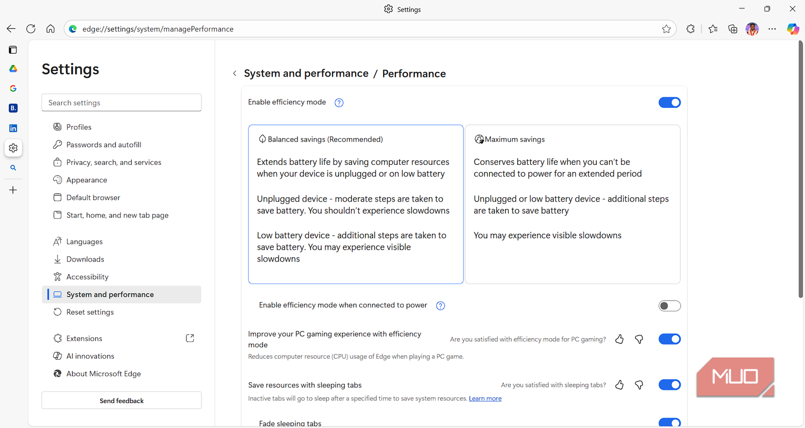The height and width of the screenshot is (428, 805).
Task: Give thumbs up for PC gaming efficiency mode
Action: click(x=619, y=339)
